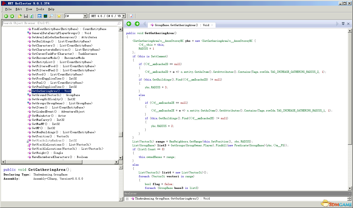Go forward using code pane green arrow
The image size is (353, 208).
tap(137, 24)
